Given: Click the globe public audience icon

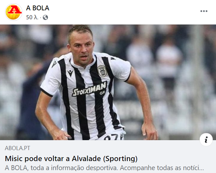Looking at the screenshot, I should coord(45,17).
